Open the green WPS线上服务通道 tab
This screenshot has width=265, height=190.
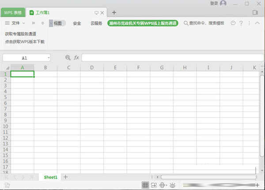click(143, 23)
